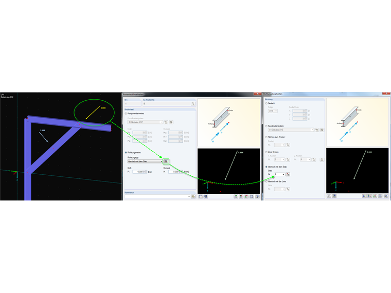The image size is (391, 293).
Task: Click new coordinate system icon in Richtung dialog
Action: point(317,130)
